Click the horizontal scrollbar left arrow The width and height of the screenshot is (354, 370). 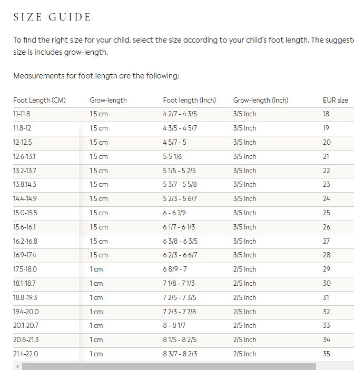(17, 366)
